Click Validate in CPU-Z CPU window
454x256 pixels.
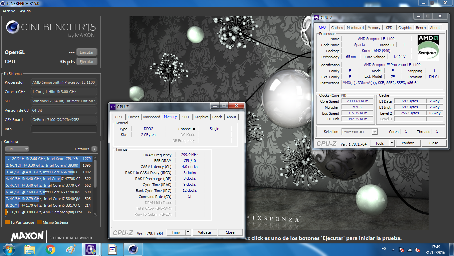coord(408,143)
